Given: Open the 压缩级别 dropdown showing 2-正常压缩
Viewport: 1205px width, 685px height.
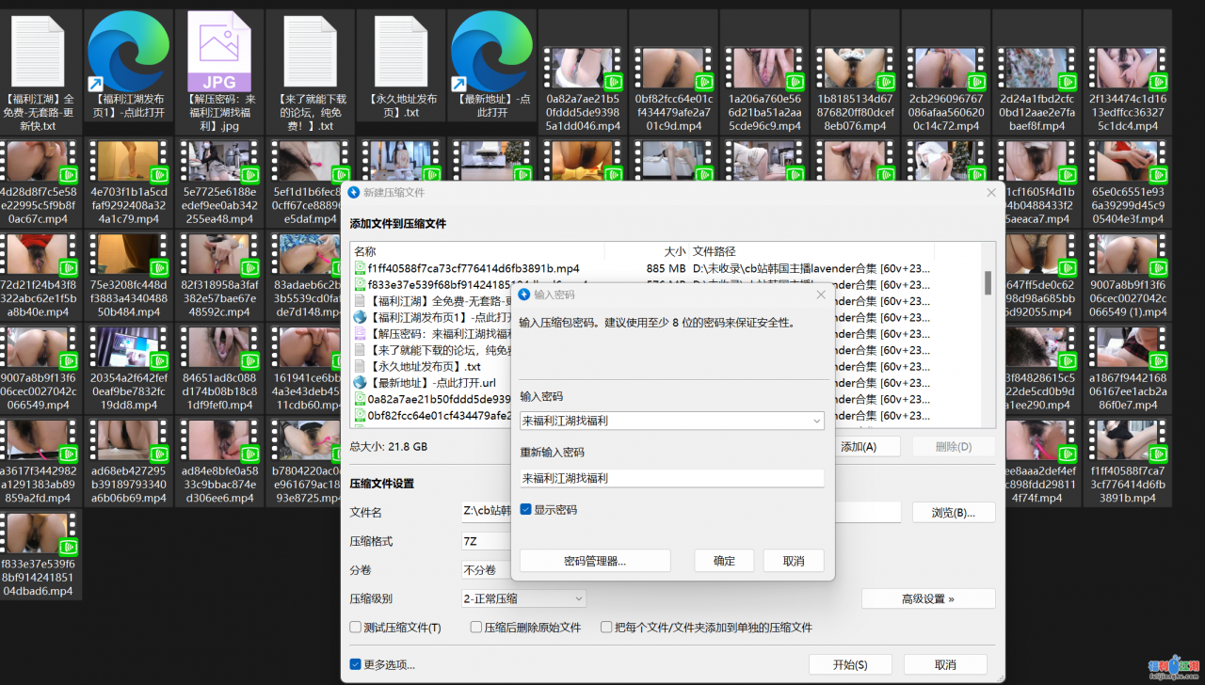Looking at the screenshot, I should 522,598.
